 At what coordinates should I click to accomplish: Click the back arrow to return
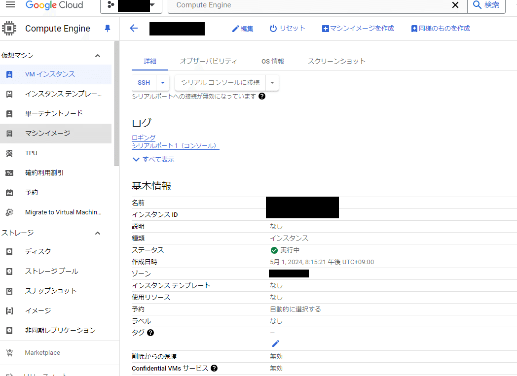point(133,28)
